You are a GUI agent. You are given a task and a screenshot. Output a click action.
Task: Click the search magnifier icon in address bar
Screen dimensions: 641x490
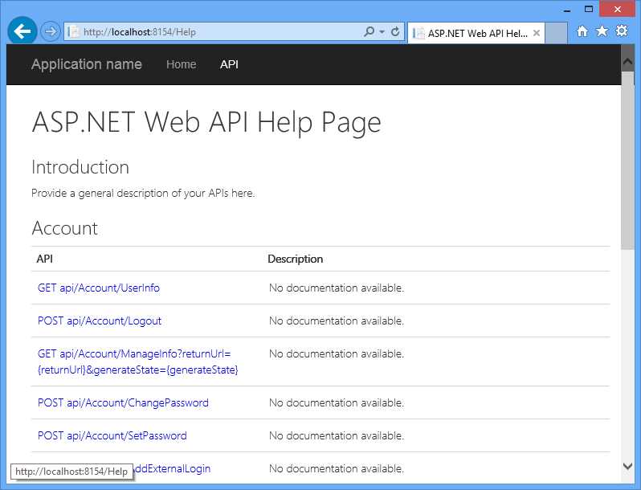(369, 32)
